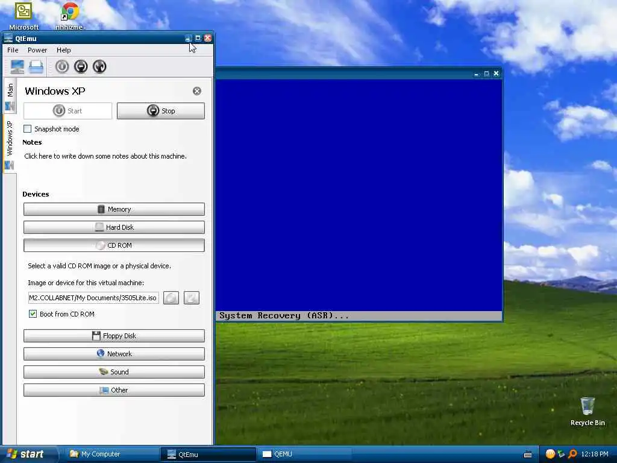Click the orange magnifier tray icon

572,455
